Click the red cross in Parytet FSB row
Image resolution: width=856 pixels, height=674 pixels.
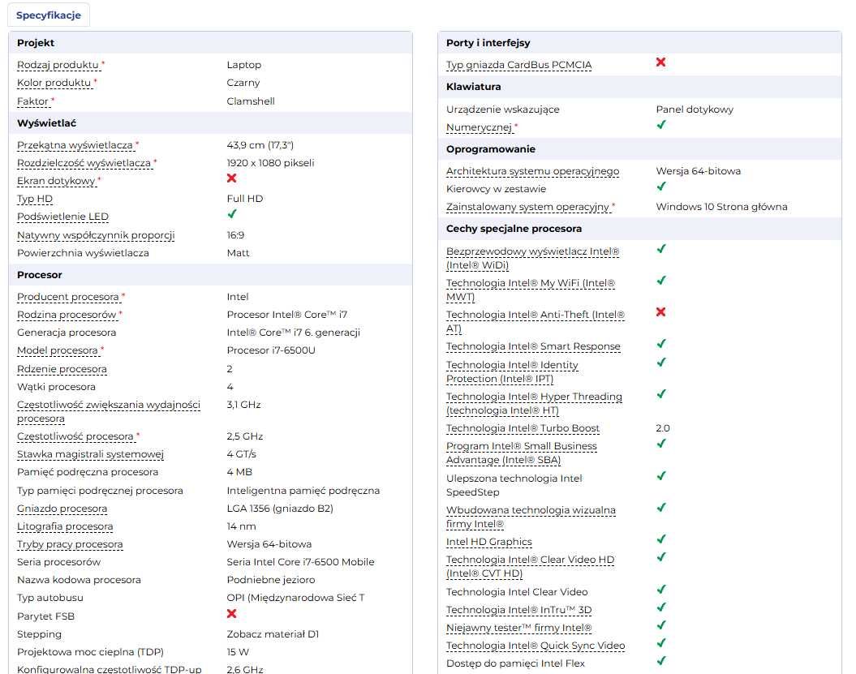pos(231,613)
